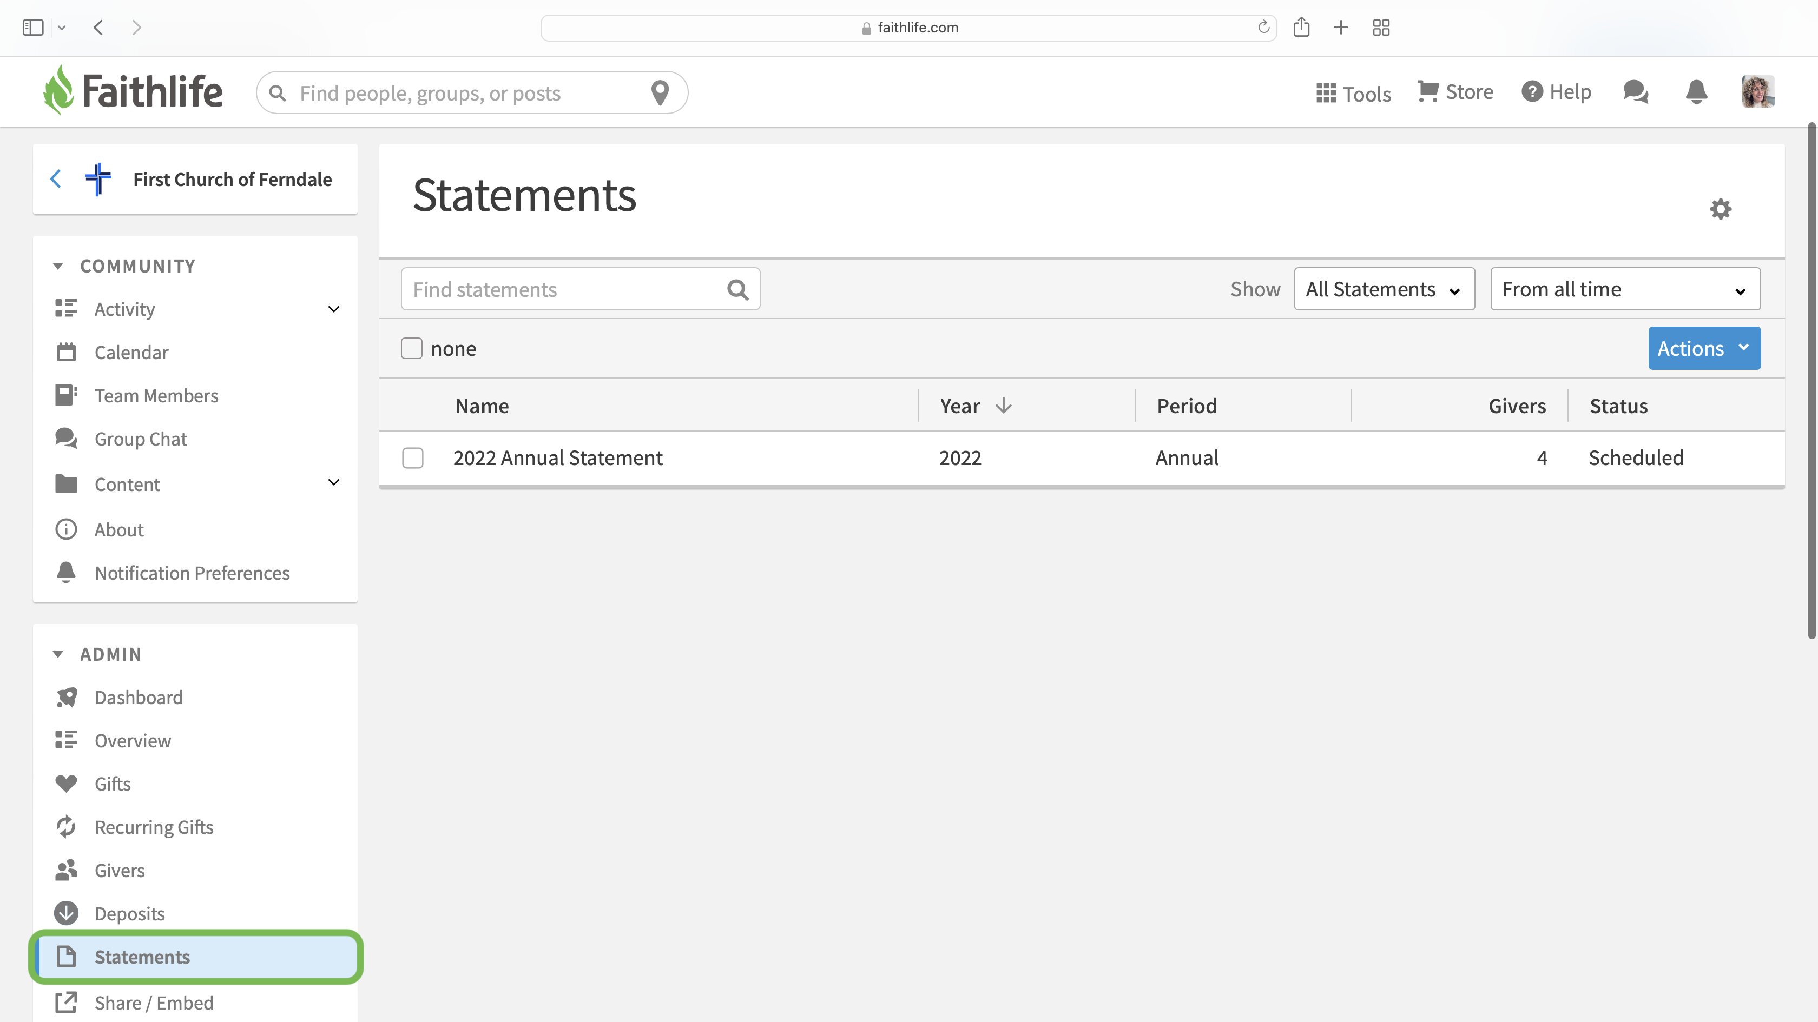Viewport: 1818px width, 1022px height.
Task: Click First Church of Ferndale title
Action: click(x=232, y=179)
